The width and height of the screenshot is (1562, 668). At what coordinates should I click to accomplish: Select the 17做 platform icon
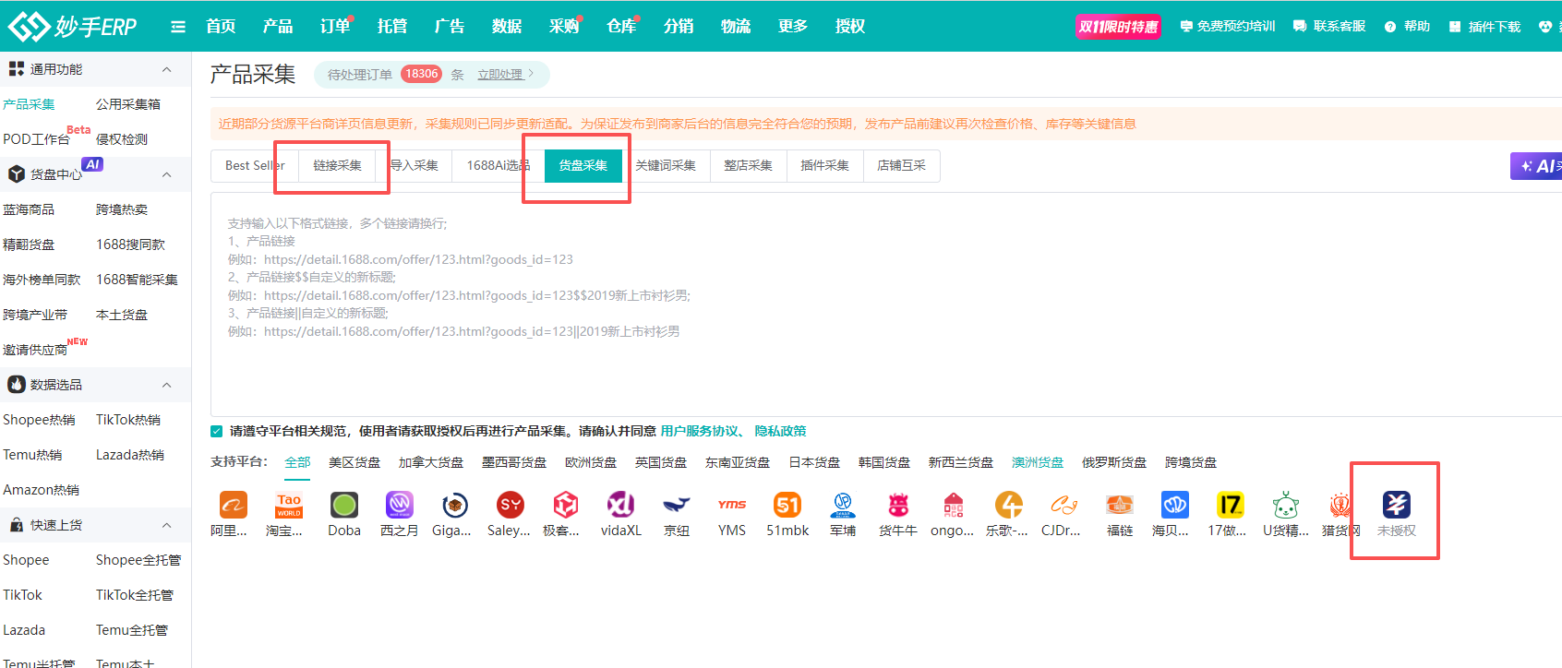pos(1230,505)
